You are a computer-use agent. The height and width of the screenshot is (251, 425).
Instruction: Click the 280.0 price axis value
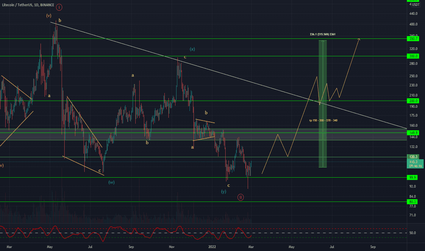tap(413, 64)
